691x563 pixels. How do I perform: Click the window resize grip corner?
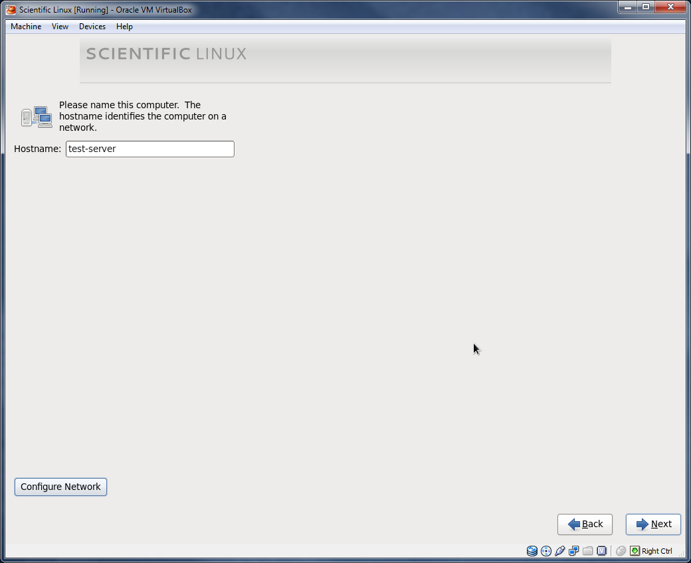[682, 554]
